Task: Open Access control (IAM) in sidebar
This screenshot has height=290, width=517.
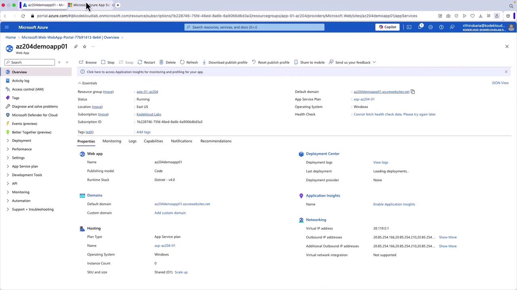Action: pyautogui.click(x=27, y=89)
